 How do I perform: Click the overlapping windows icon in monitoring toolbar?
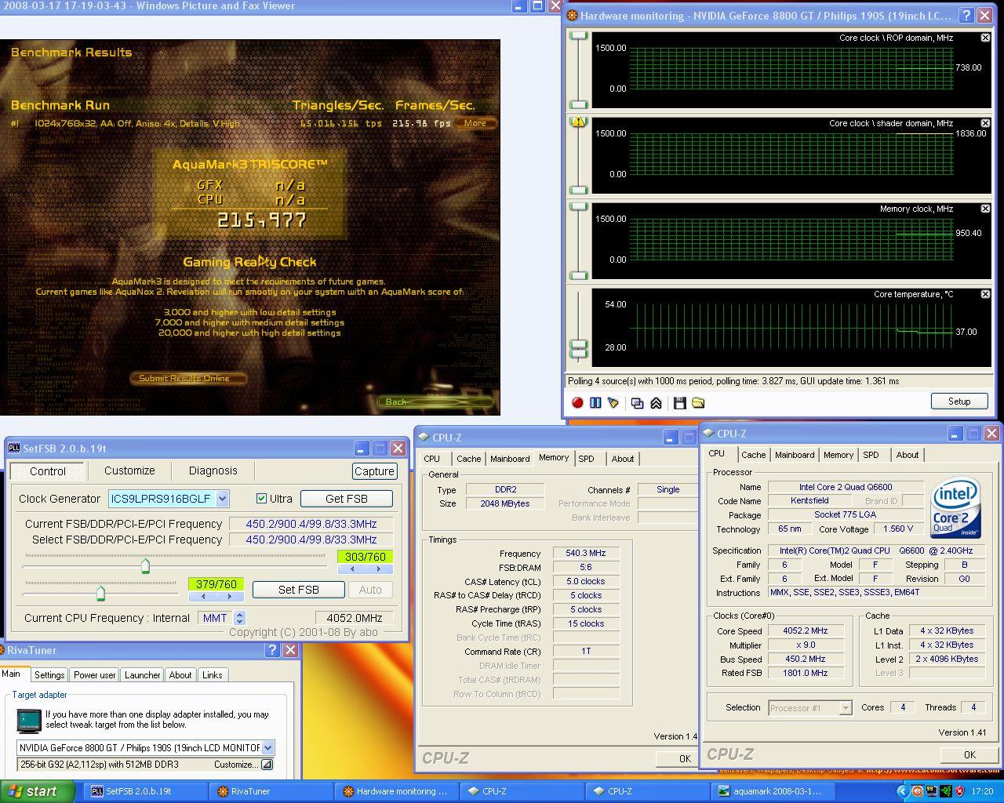pyautogui.click(x=637, y=402)
